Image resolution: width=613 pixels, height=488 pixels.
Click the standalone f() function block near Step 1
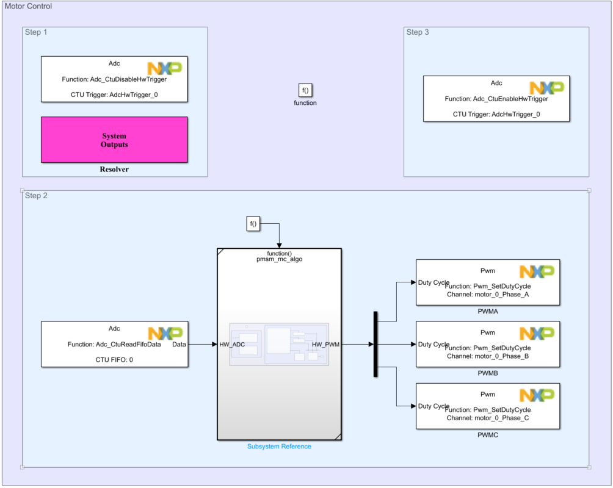(305, 90)
